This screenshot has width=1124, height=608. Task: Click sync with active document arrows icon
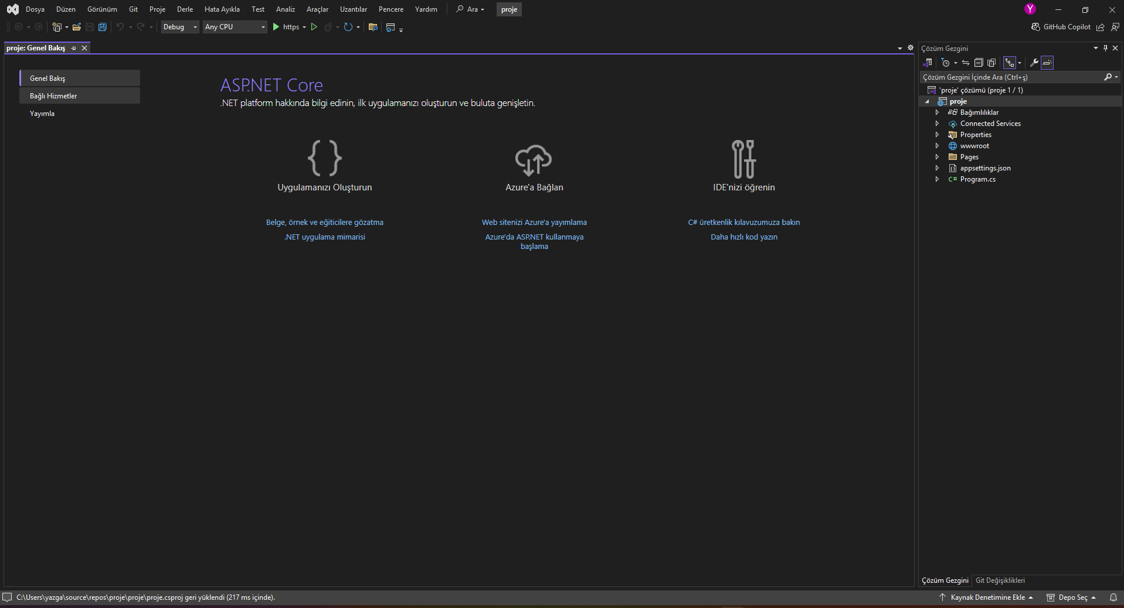[966, 63]
